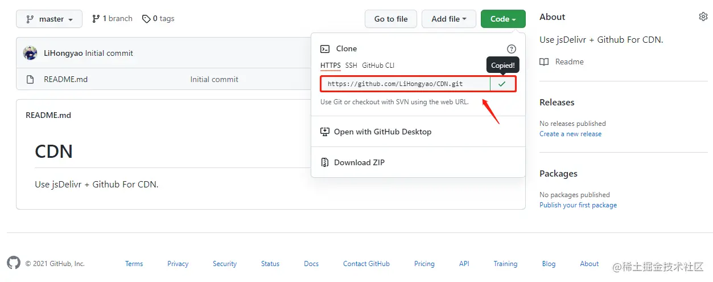Screen dimensions: 713x282
Task: Open the Pricing footer link
Action: coord(424,264)
